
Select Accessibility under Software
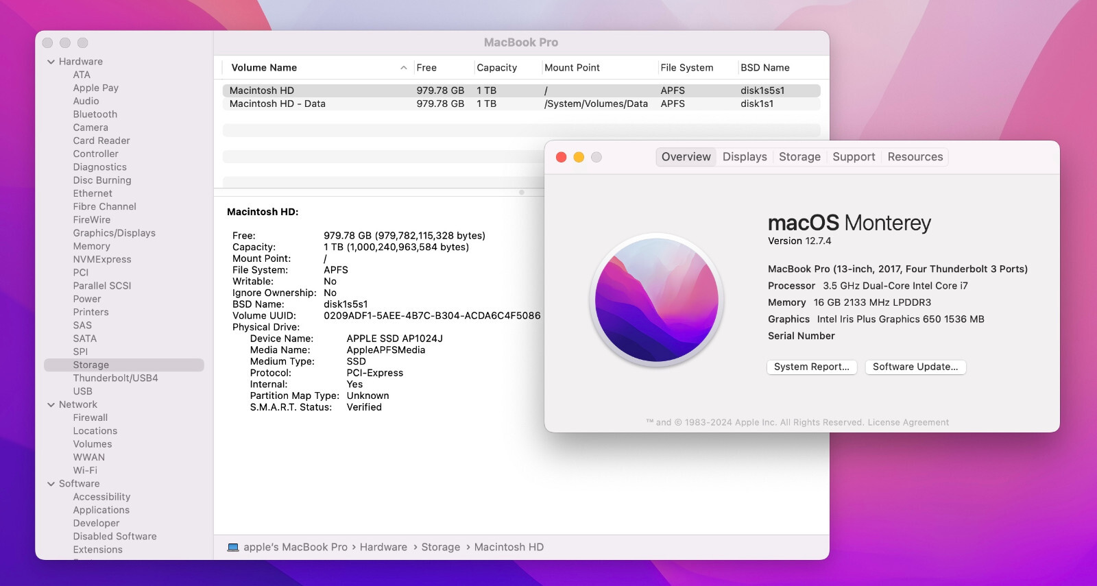pyautogui.click(x=102, y=497)
